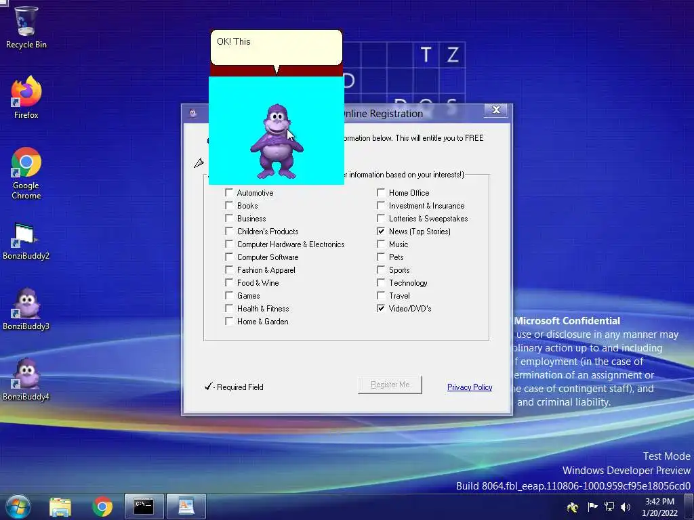Tick the Travel checkbox
Image resolution: width=694 pixels, height=520 pixels.
click(x=381, y=295)
